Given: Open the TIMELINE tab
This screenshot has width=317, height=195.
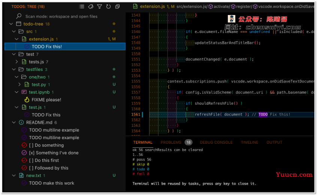Looking at the screenshot, I should pyautogui.click(x=250, y=142).
